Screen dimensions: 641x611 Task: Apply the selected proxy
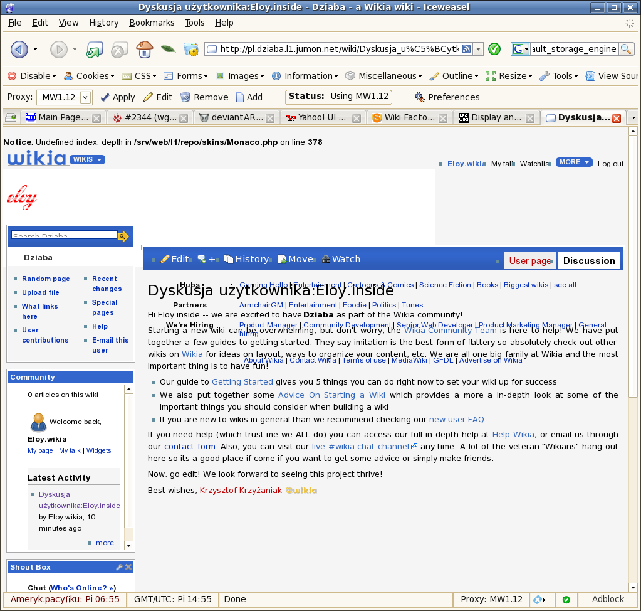117,97
